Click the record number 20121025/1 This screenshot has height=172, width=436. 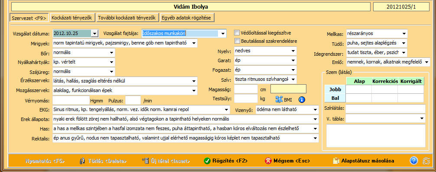coord(401,6)
